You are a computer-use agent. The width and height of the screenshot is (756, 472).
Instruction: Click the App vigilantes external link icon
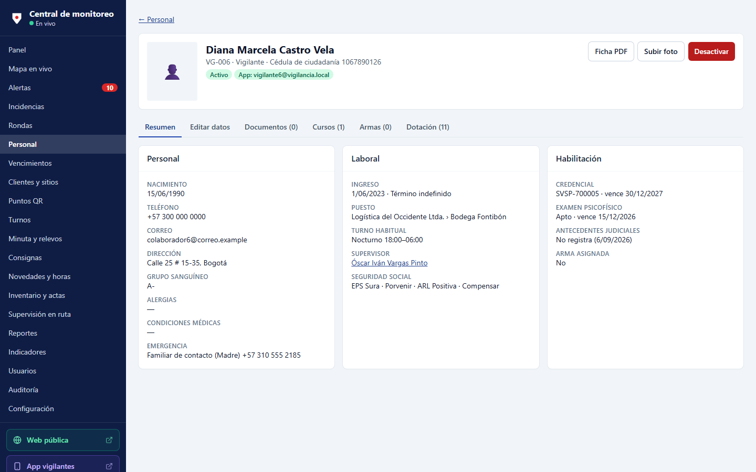click(109, 466)
